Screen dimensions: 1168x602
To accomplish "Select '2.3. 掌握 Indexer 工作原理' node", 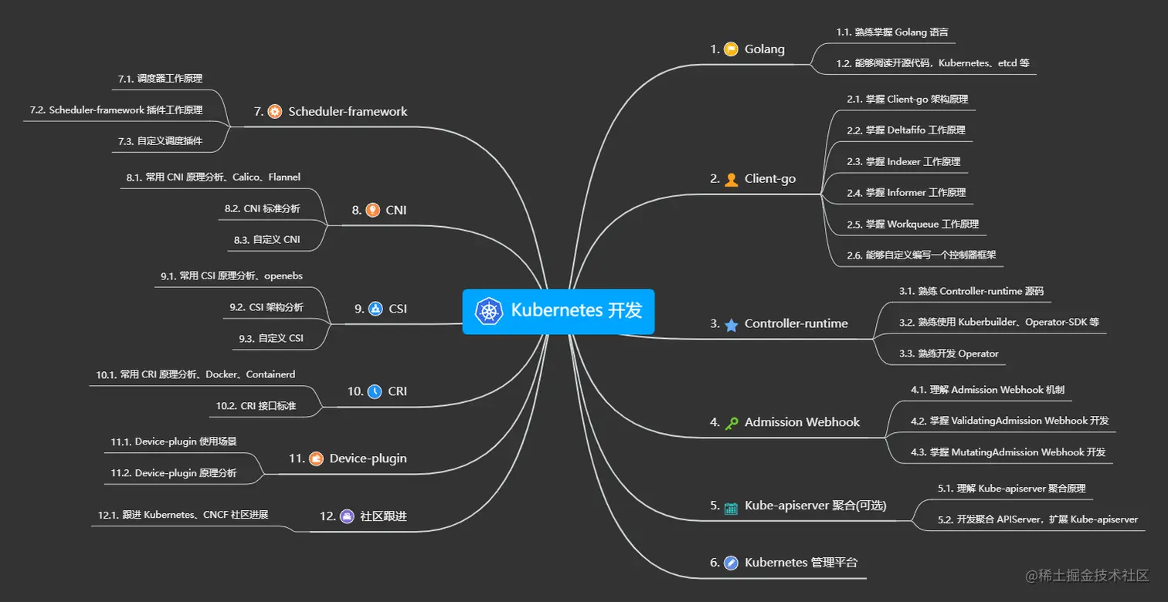I will pos(903,162).
